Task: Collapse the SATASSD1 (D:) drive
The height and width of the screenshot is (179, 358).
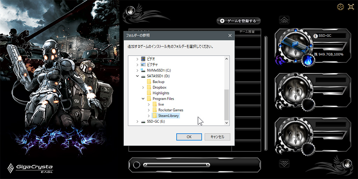Action: [x=137, y=76]
